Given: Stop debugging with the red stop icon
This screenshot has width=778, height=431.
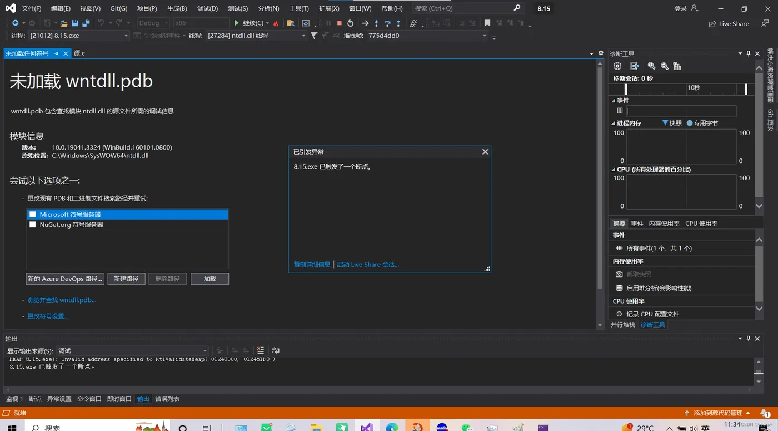Looking at the screenshot, I should pos(339,23).
